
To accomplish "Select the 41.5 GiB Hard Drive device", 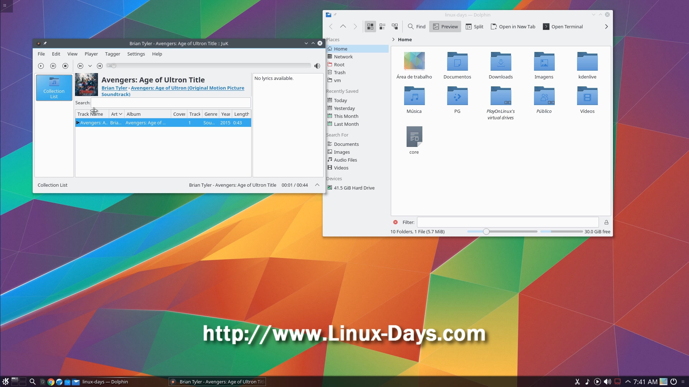I will 357,188.
